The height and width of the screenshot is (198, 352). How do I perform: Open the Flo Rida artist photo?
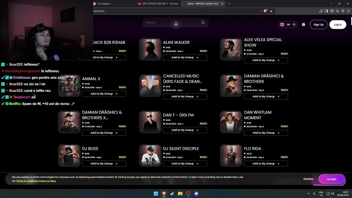pos(231,155)
